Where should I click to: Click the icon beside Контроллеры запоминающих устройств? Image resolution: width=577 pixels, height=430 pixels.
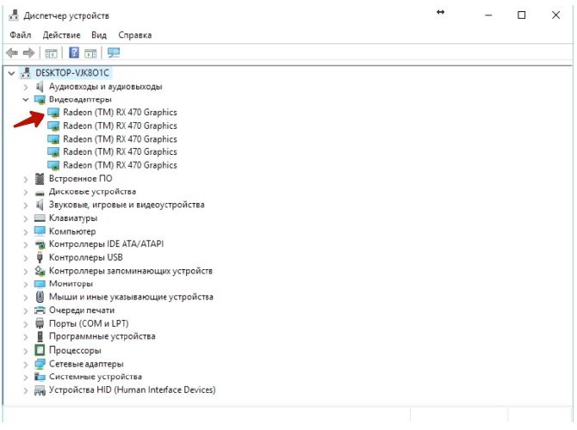click(40, 271)
